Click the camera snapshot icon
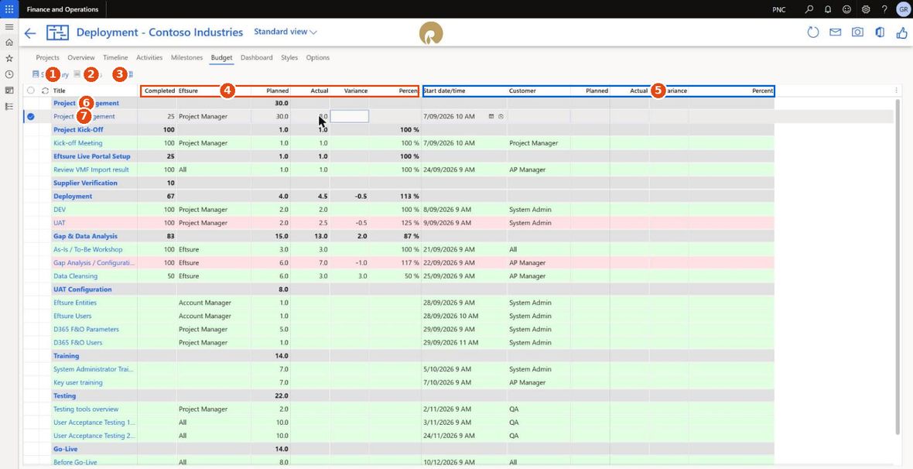Viewport: 913px width, 469px height. click(x=858, y=32)
